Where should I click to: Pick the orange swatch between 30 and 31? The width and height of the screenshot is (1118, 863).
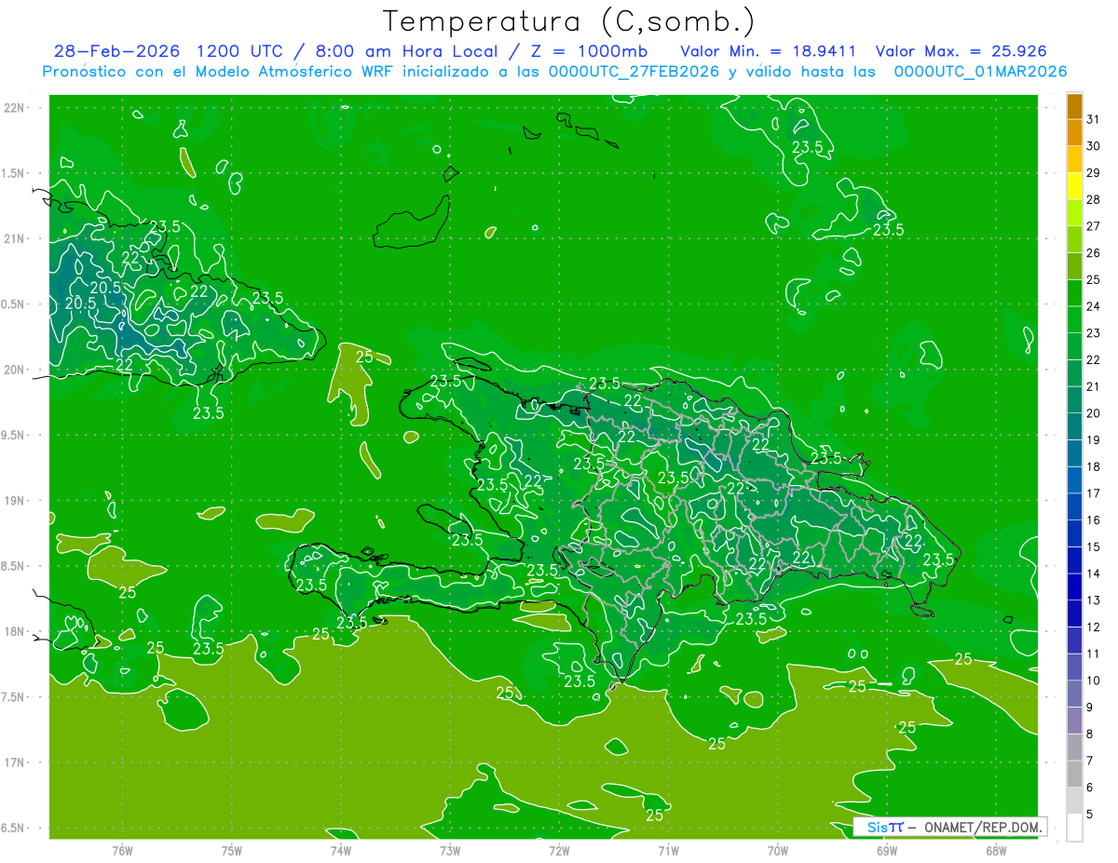1075,132
